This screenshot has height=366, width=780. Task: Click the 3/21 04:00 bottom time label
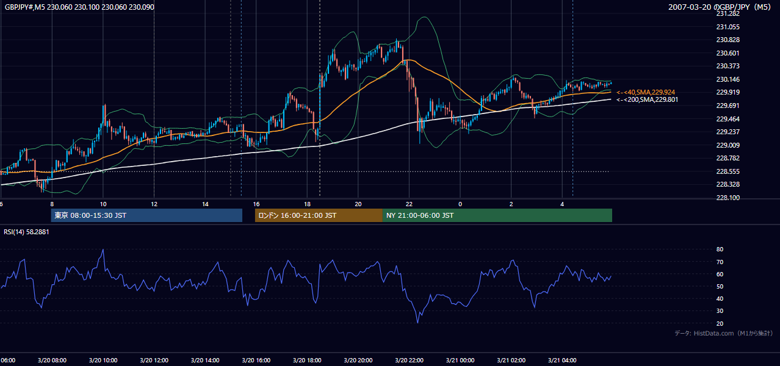(562, 360)
